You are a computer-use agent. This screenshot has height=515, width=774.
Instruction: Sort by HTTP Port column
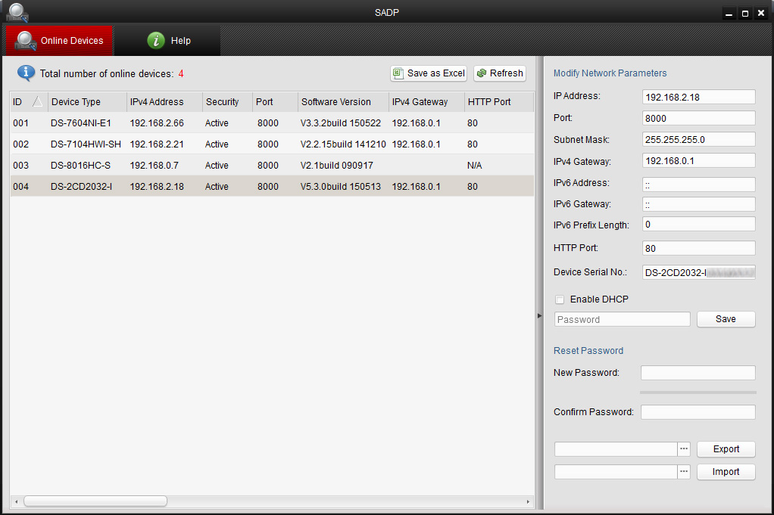(499, 101)
